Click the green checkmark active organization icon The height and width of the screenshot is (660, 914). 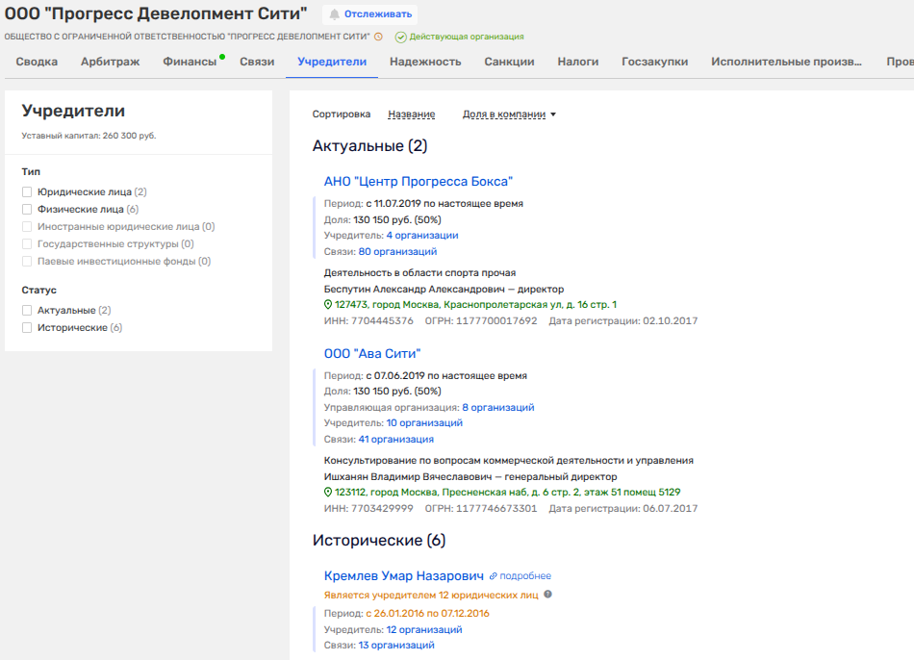tap(400, 37)
